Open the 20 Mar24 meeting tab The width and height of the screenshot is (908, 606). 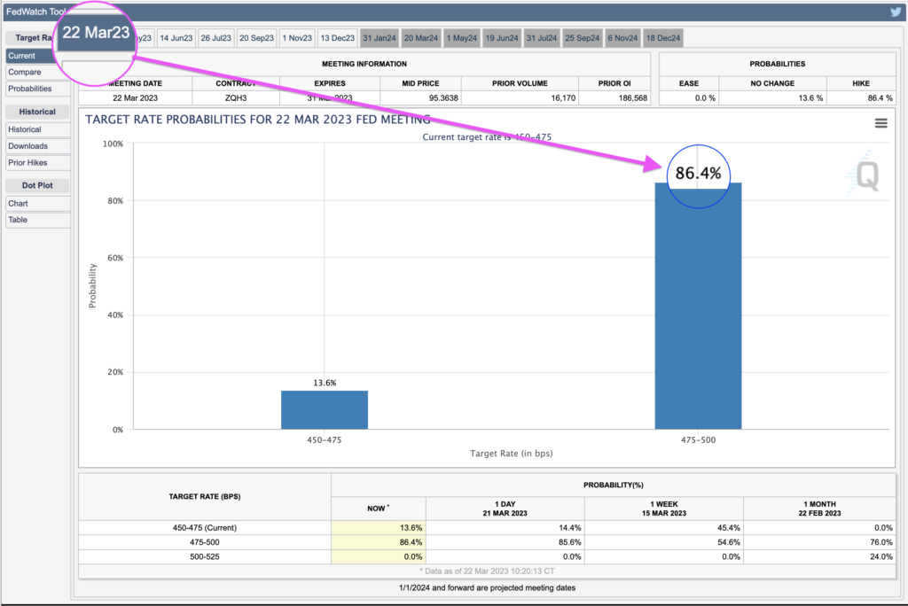(420, 37)
